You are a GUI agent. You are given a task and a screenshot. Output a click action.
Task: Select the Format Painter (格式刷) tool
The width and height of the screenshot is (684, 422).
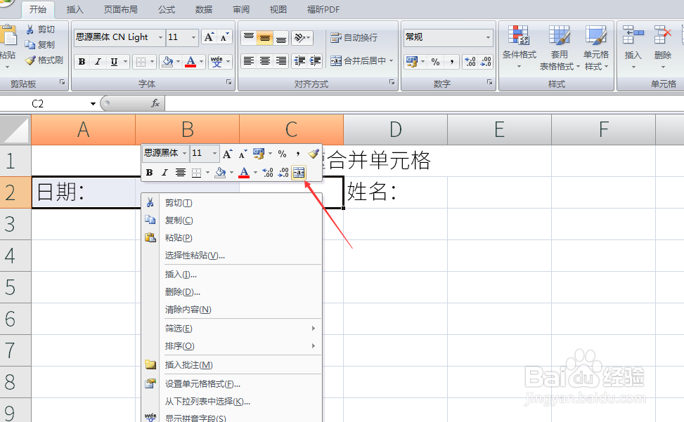click(x=44, y=60)
